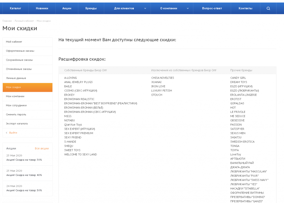The height and width of the screenshot is (203, 284).
Task: Open the search magnifier icon
Action: pyautogui.click(x=268, y=8)
